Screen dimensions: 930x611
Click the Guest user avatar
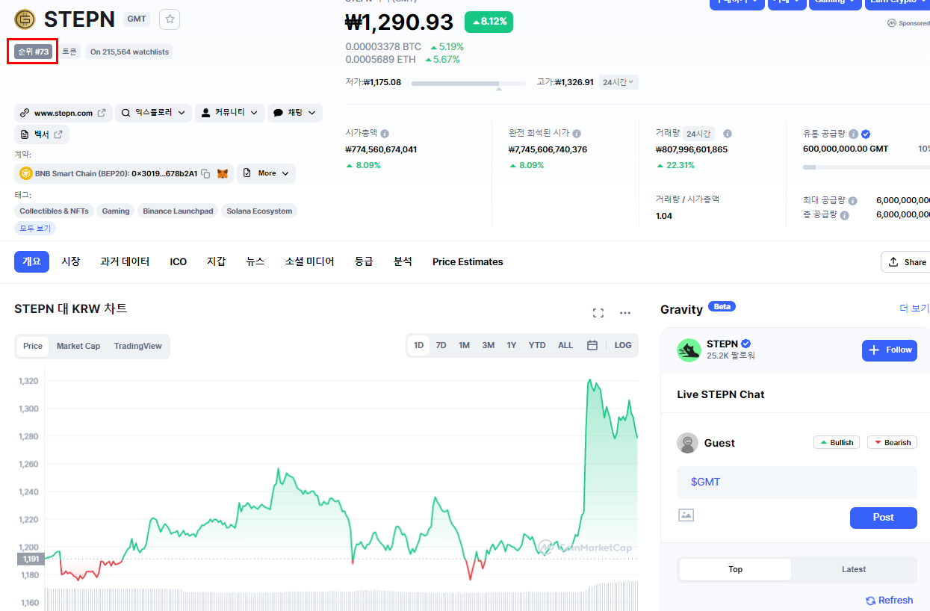click(x=687, y=443)
